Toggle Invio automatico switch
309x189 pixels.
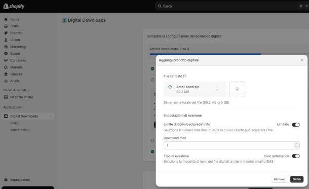coord(296,156)
